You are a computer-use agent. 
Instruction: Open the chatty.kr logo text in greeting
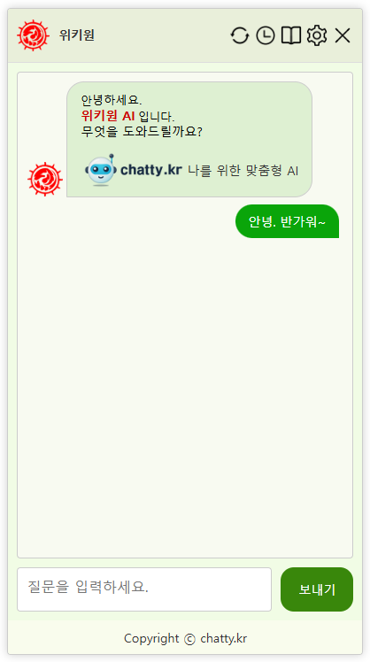coord(151,170)
